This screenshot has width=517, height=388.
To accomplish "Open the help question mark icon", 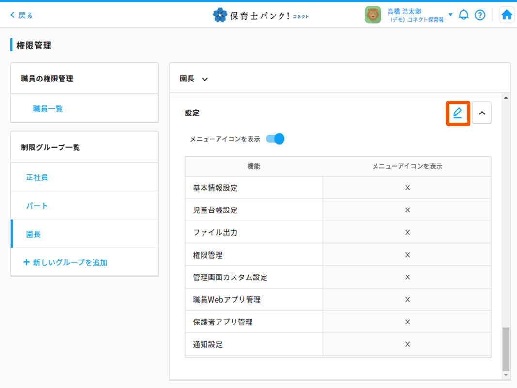I will (480, 15).
